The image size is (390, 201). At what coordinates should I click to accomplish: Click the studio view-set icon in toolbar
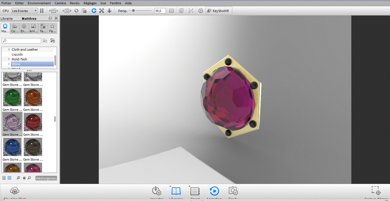[53, 11]
